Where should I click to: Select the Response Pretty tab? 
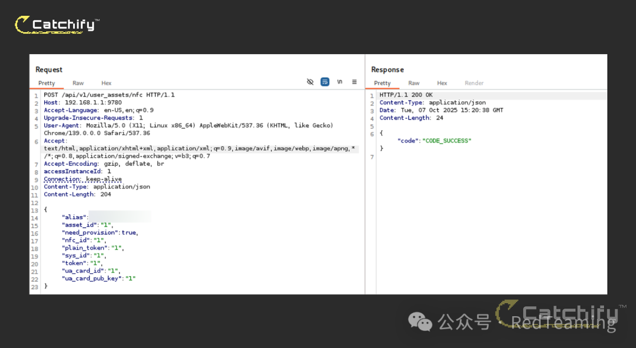(382, 83)
